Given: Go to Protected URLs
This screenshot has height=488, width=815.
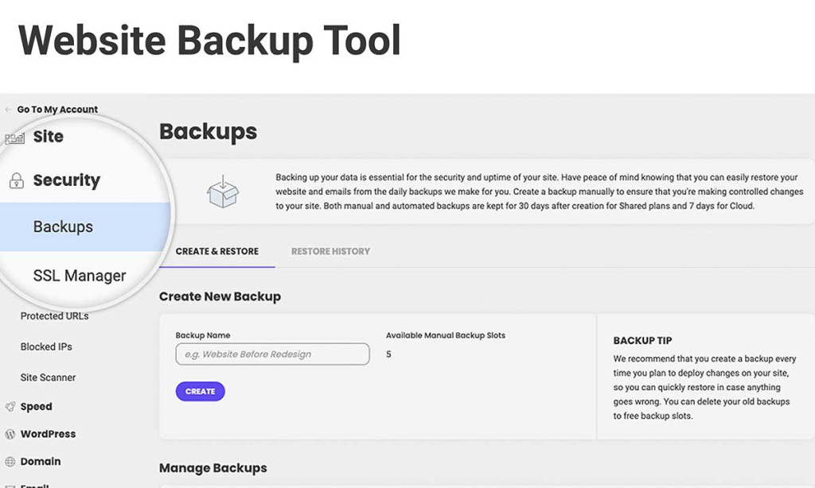Looking at the screenshot, I should [x=55, y=316].
